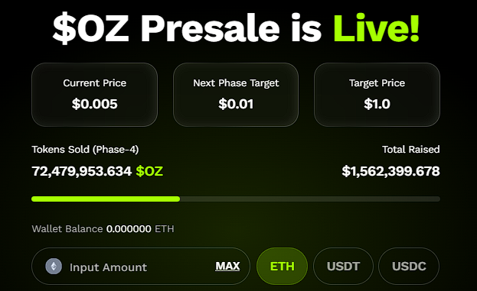
Task: Click the total raised amount $1,562,399.678
Action: pos(391,171)
